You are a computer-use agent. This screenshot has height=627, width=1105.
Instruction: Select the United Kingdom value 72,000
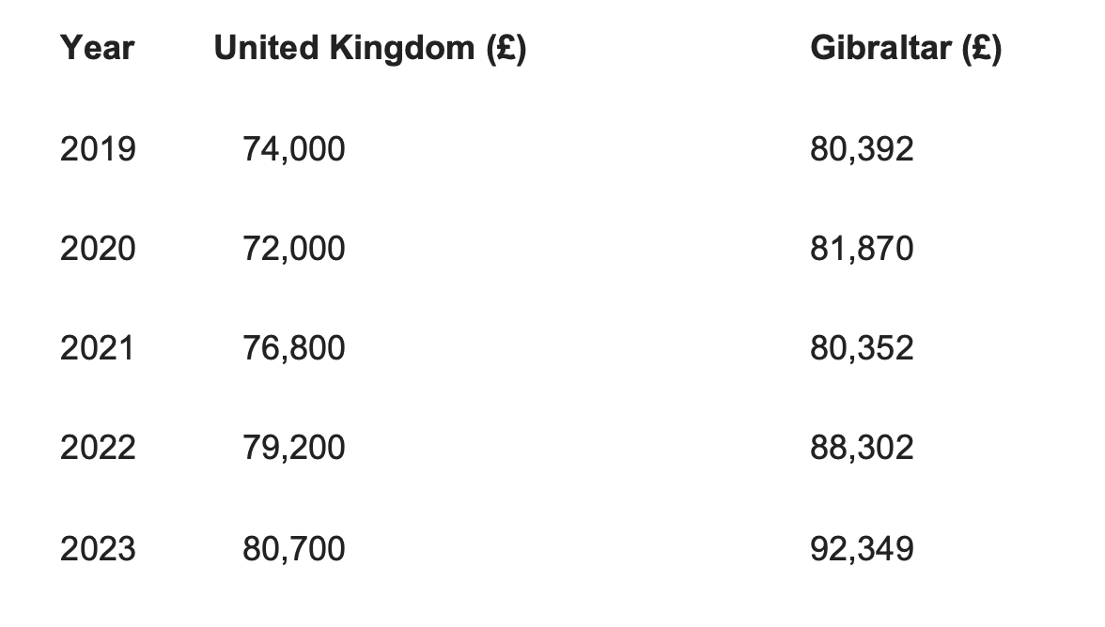(294, 250)
